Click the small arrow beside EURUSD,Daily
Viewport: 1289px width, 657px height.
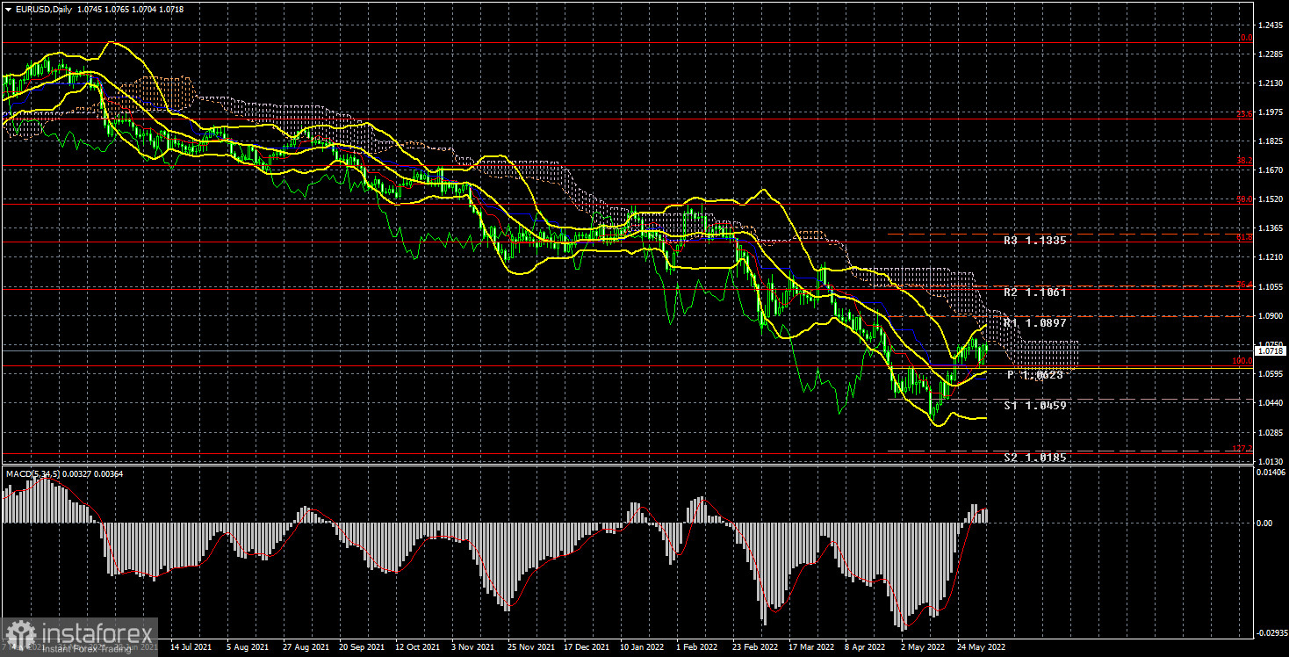coord(7,9)
